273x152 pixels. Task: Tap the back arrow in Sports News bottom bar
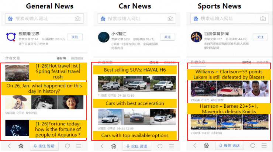195,145
